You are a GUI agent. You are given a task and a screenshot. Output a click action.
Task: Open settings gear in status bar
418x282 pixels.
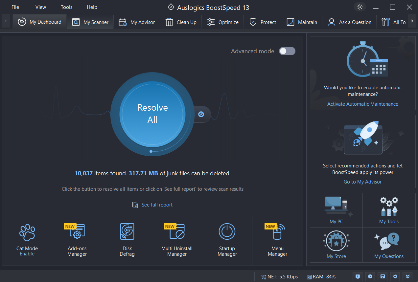click(395, 276)
